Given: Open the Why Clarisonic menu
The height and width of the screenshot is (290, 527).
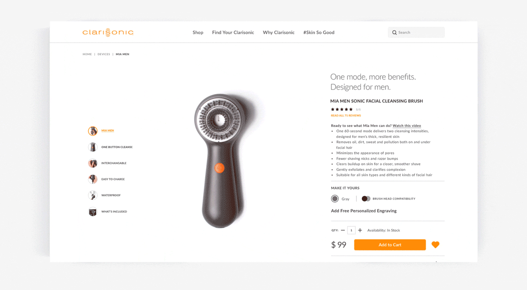Looking at the screenshot, I should (279, 33).
